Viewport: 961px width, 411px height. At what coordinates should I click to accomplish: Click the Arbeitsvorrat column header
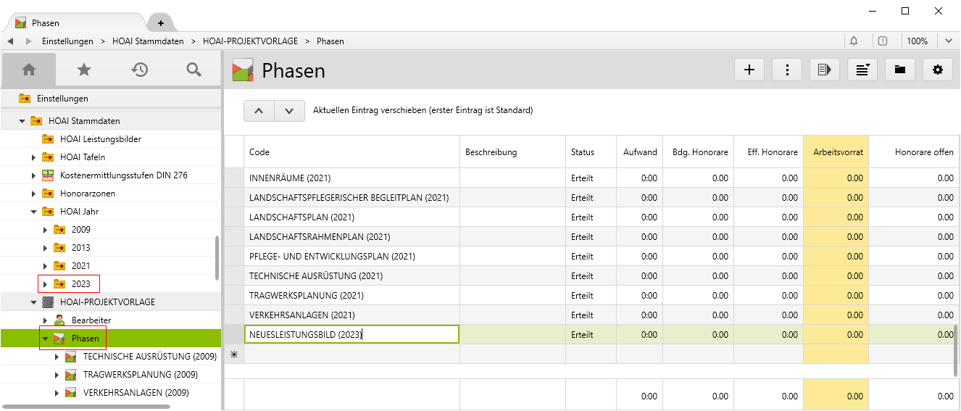(x=836, y=152)
